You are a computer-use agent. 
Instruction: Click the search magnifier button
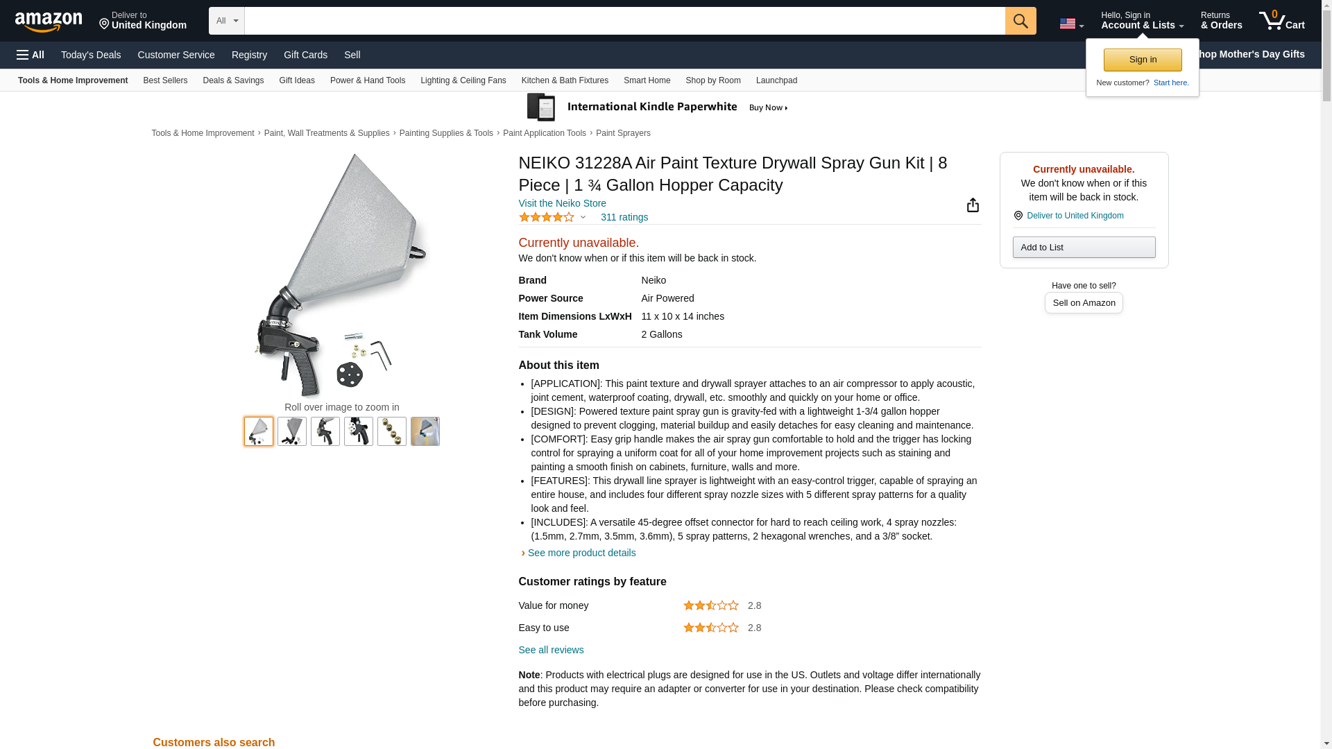[x=1021, y=21]
